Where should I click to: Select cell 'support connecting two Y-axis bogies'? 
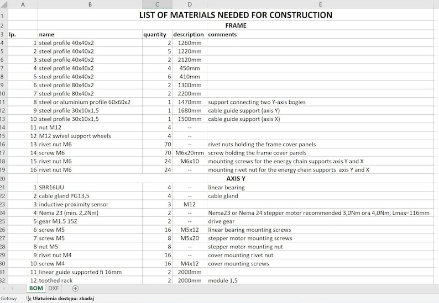click(x=320, y=102)
